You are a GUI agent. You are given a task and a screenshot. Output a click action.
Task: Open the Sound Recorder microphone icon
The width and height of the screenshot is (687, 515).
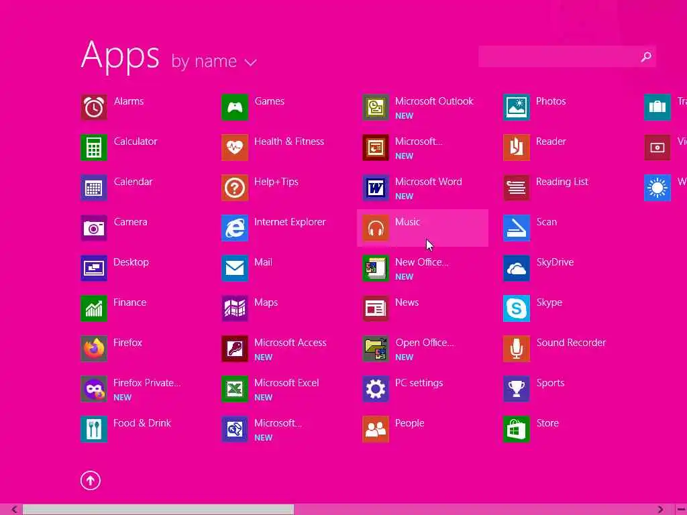click(517, 349)
